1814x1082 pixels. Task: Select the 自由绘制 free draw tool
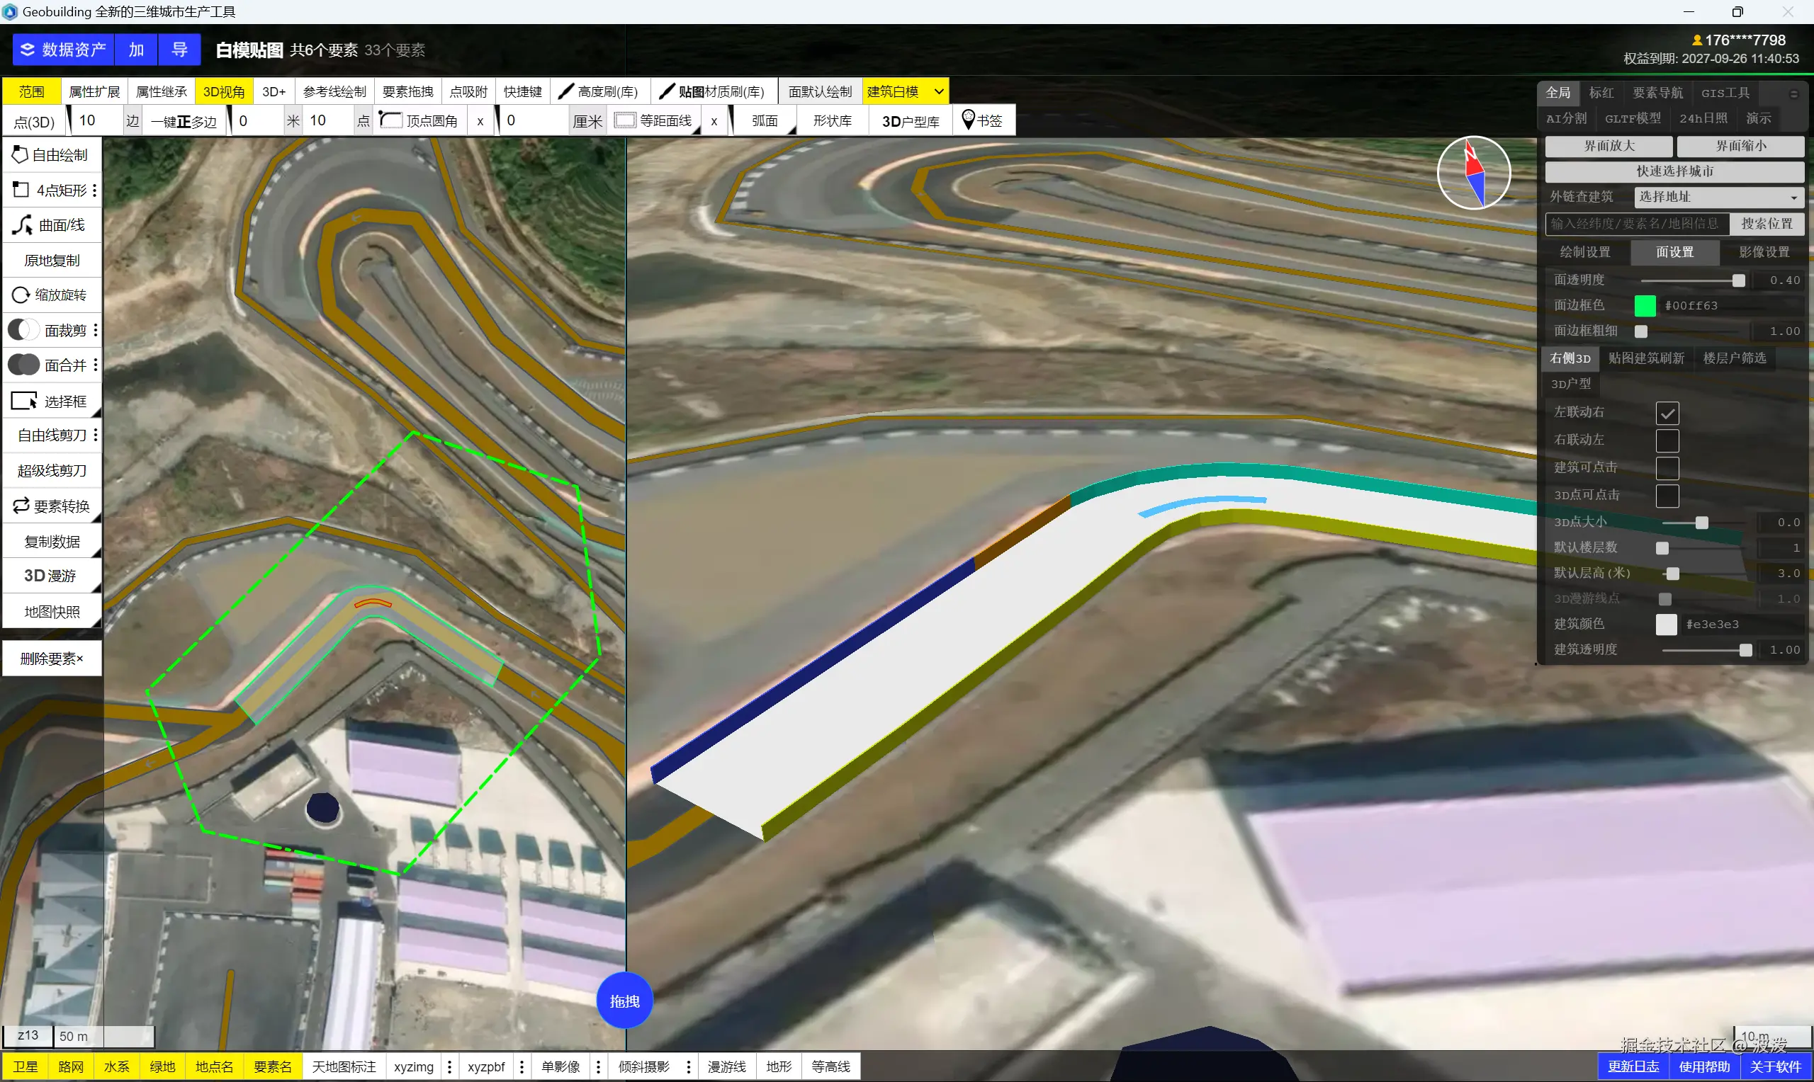pos(51,154)
